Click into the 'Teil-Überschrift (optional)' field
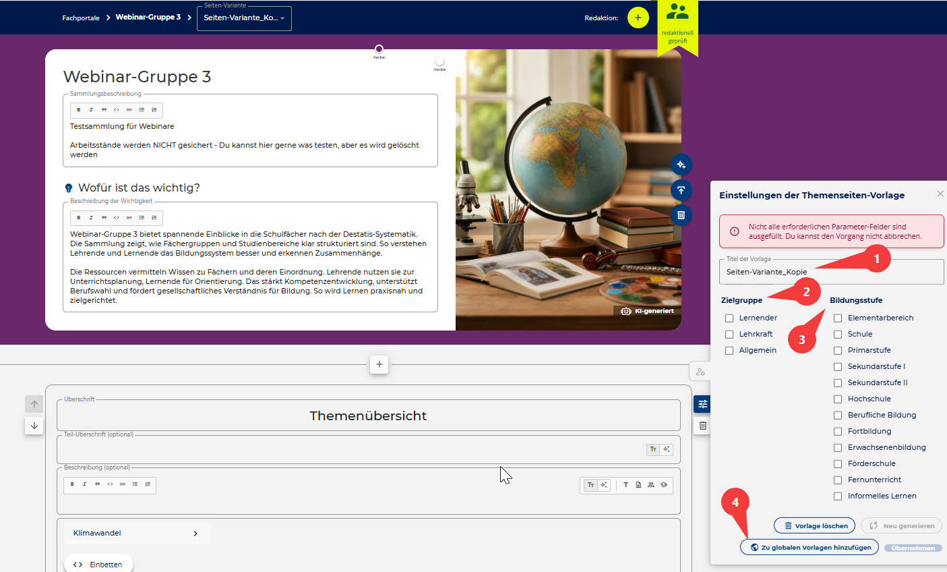947x572 pixels. (x=369, y=449)
